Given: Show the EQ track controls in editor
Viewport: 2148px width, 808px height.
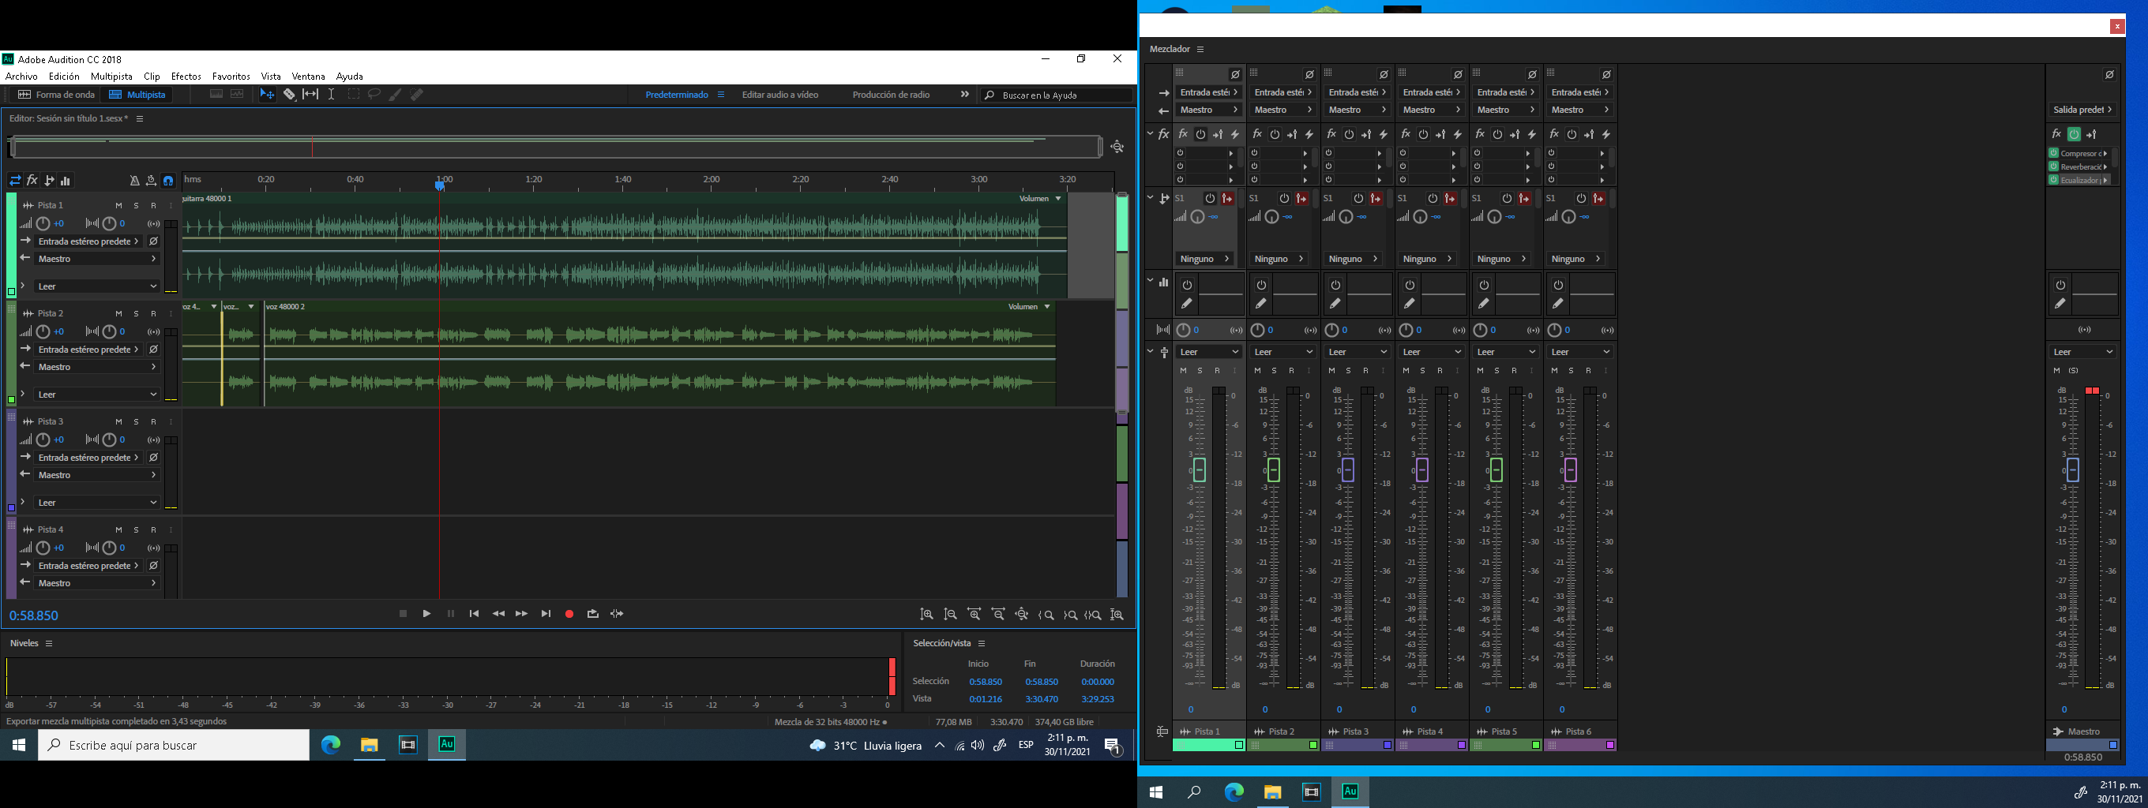Looking at the screenshot, I should pos(65,181).
